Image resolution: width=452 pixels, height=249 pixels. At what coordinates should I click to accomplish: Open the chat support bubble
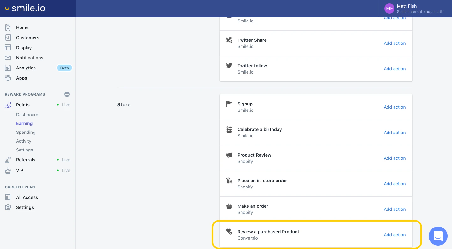click(x=438, y=236)
